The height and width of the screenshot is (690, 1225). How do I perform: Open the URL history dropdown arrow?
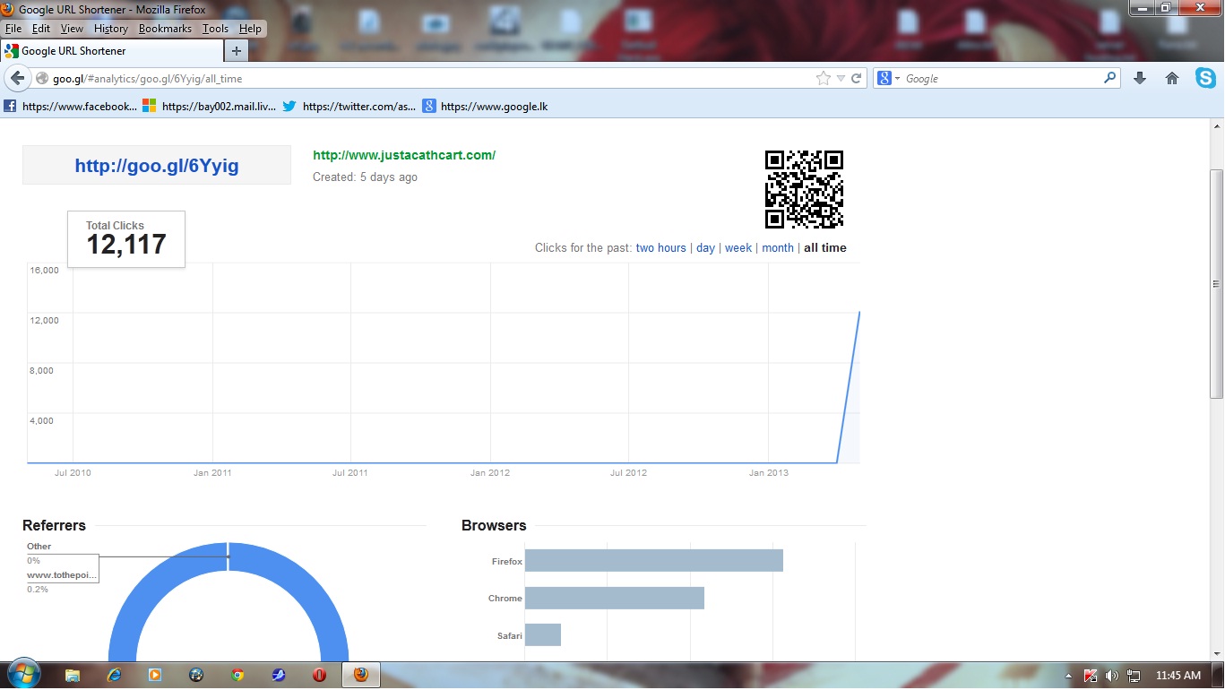[841, 79]
